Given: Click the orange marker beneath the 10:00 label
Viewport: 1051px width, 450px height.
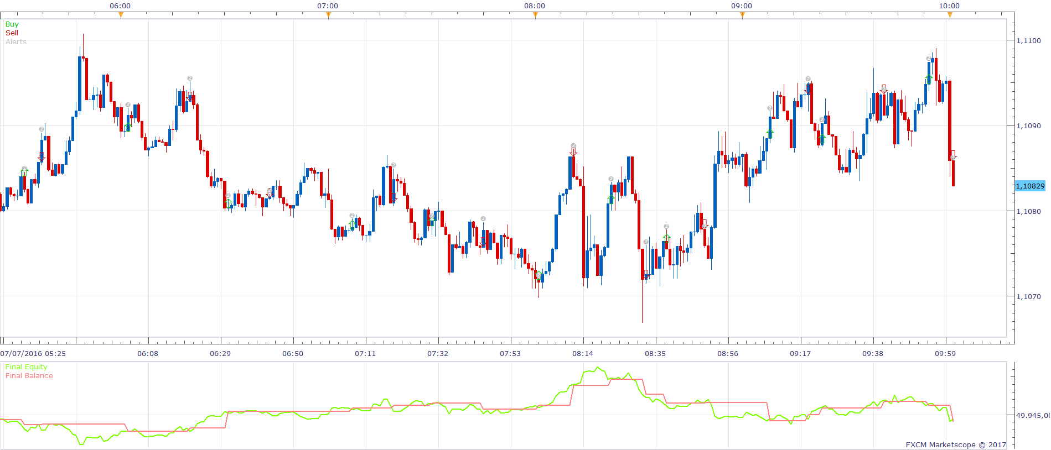Looking at the screenshot, I should click(x=950, y=15).
